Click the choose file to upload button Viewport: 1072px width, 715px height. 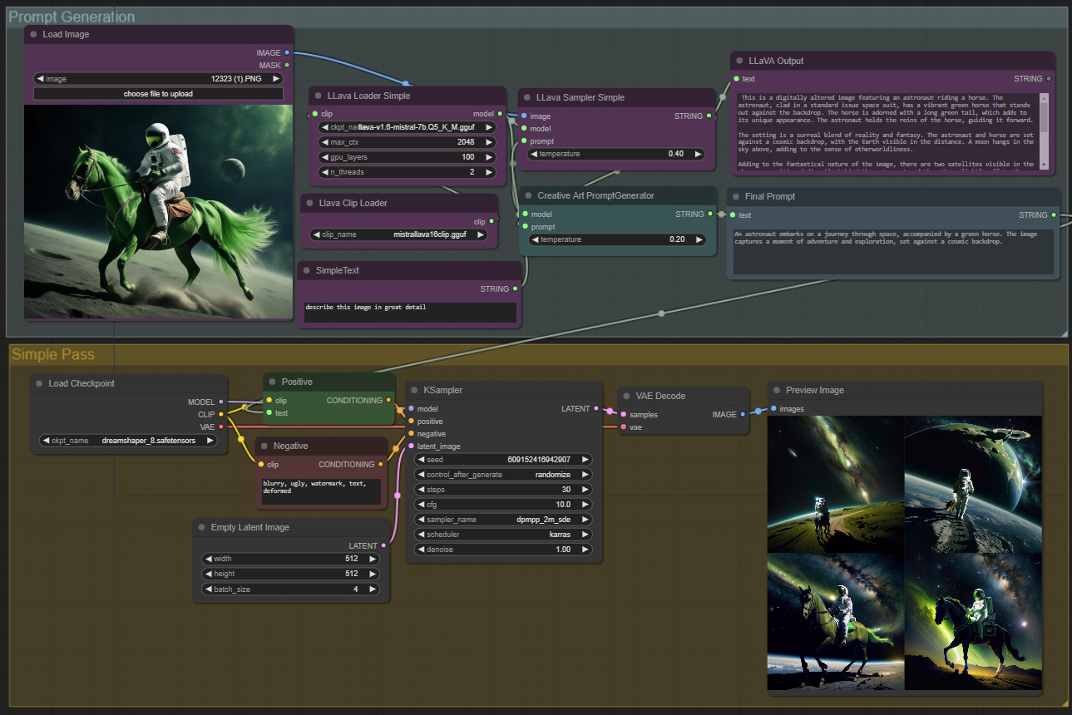tap(157, 93)
